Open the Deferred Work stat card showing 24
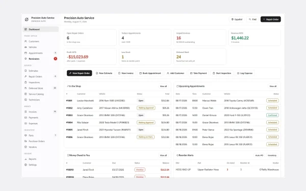This screenshot has width=306, height=191. [x=200, y=57]
